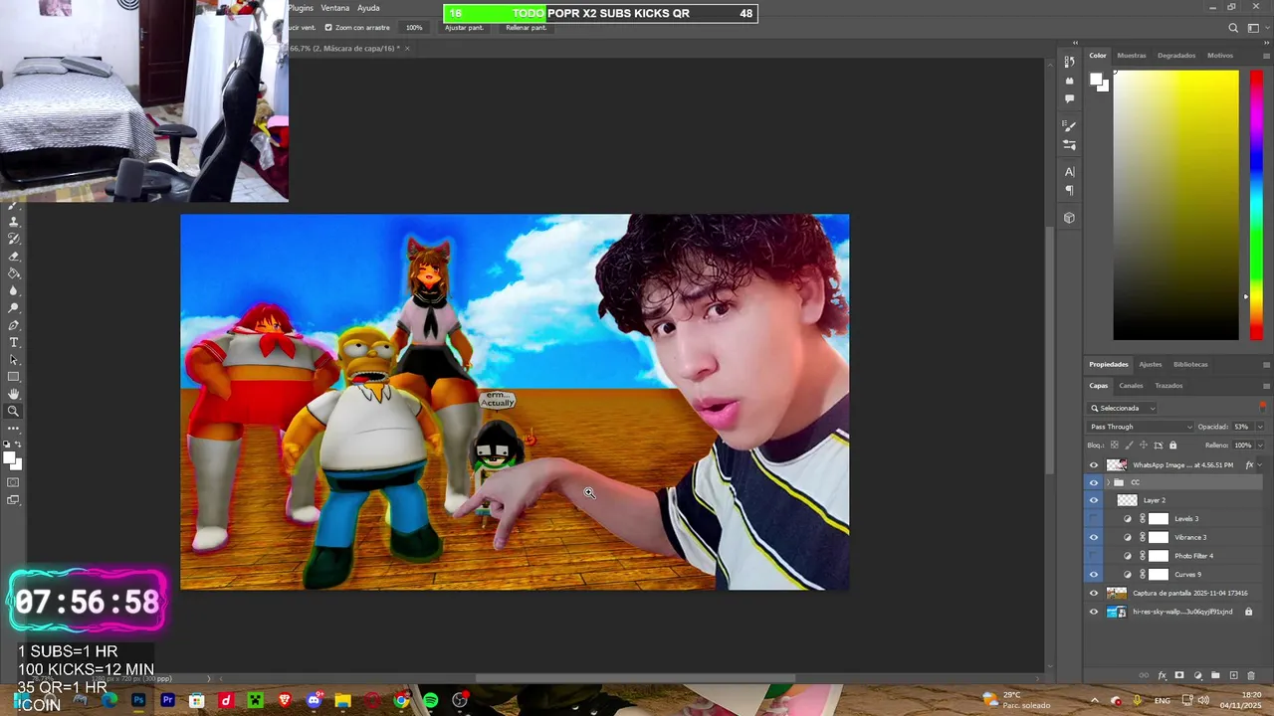Select the Paint Bucket tool
This screenshot has height=716, width=1274.
pyautogui.click(x=14, y=273)
